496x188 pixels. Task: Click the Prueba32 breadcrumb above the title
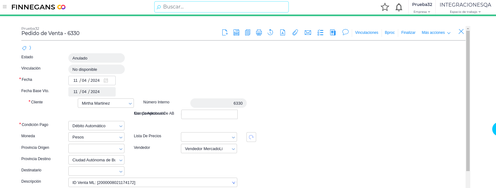tap(30, 29)
